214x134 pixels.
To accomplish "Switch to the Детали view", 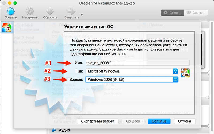I will (x=172, y=13).
